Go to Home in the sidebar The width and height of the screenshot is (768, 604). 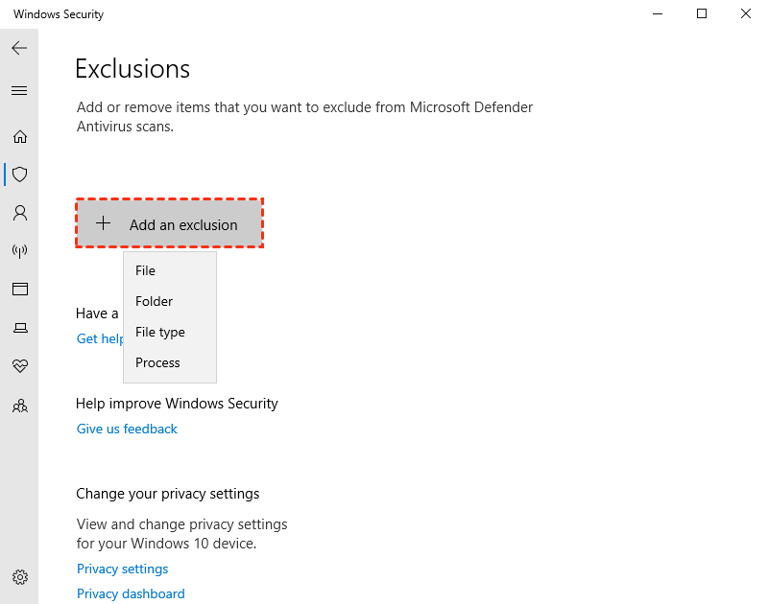19,136
